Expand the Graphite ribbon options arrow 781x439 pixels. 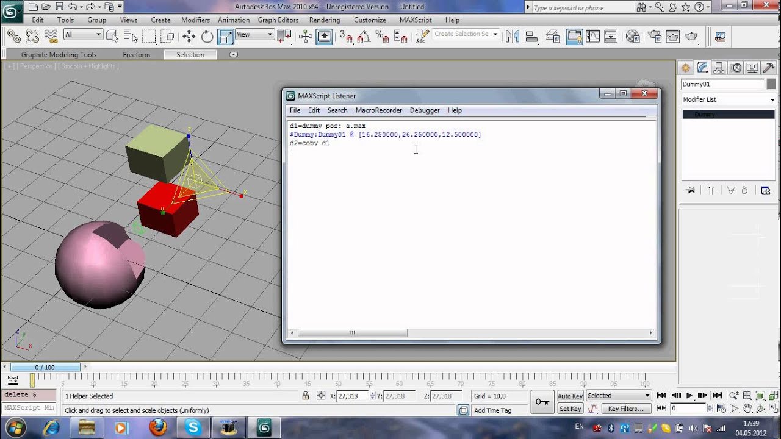point(234,55)
